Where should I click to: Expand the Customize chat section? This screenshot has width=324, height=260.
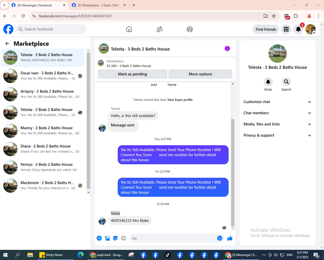(x=277, y=102)
